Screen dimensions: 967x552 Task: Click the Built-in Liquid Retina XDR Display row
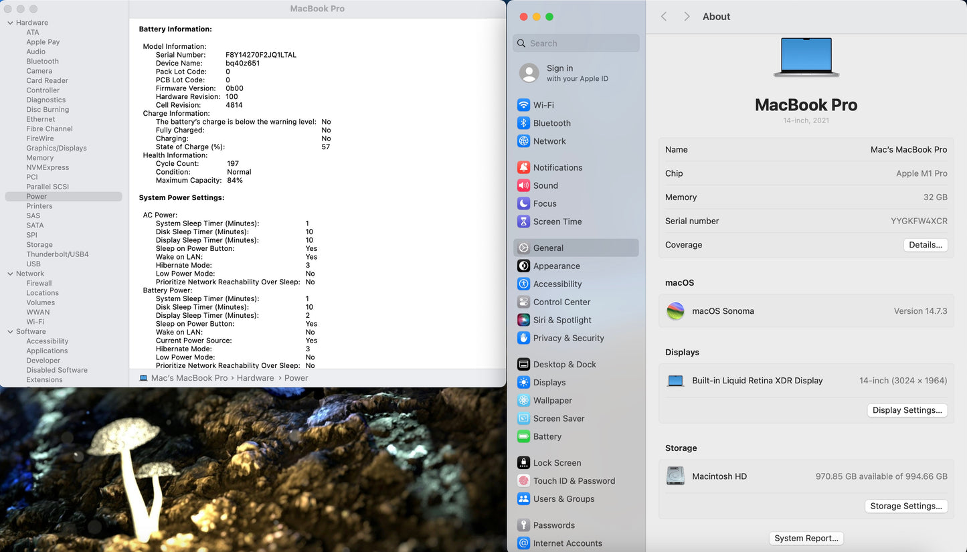pyautogui.click(x=806, y=381)
